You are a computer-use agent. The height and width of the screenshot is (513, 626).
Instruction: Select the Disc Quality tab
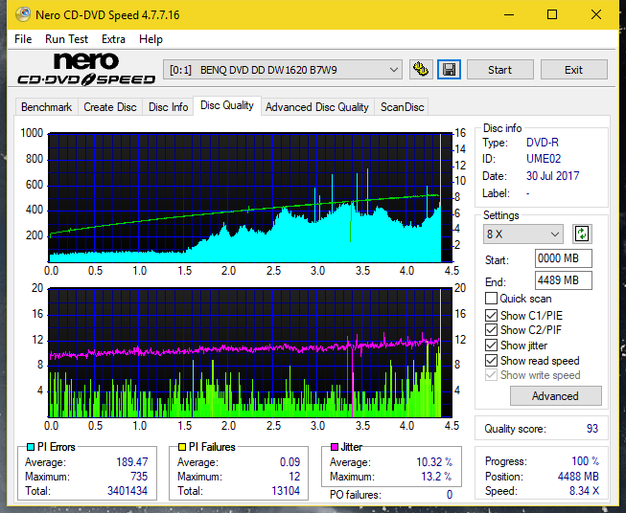click(227, 105)
